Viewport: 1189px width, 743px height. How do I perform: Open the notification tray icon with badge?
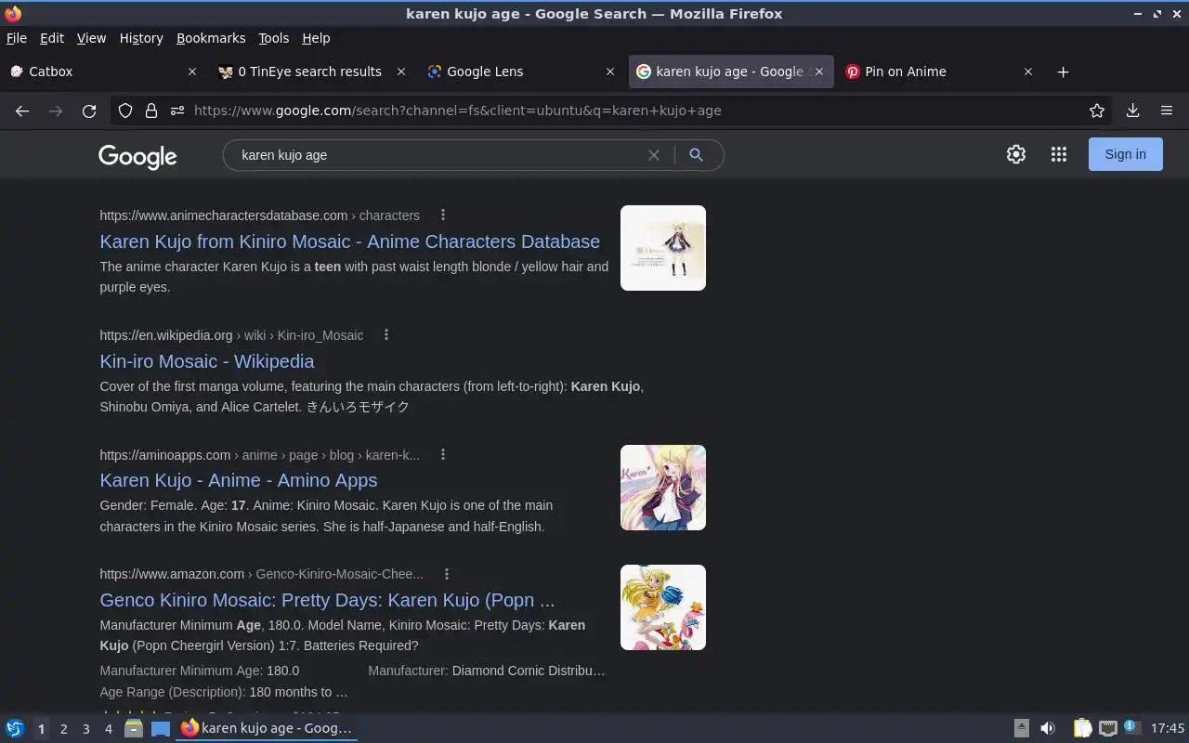[x=1131, y=727]
